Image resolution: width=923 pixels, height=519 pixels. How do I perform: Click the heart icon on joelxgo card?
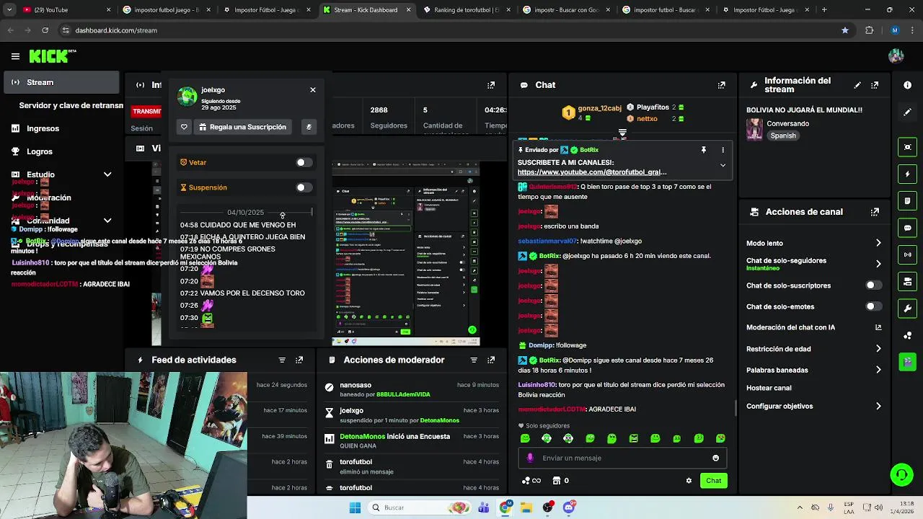pos(184,127)
